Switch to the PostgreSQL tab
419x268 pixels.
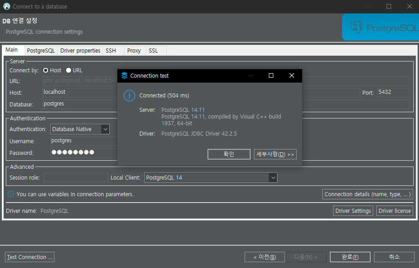tap(41, 50)
